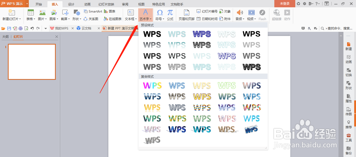This screenshot has width=356, height=157.
Task: Click the redo arrow icon
Action: [x=38, y=28]
